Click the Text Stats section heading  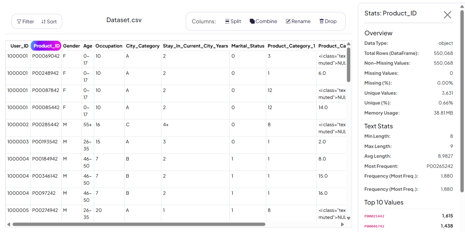(379, 126)
